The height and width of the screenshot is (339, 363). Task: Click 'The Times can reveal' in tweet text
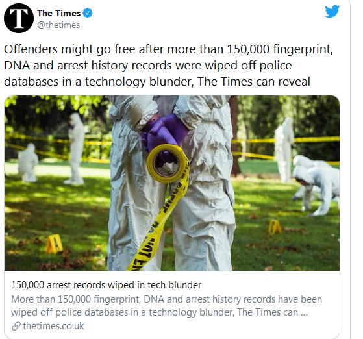click(254, 82)
